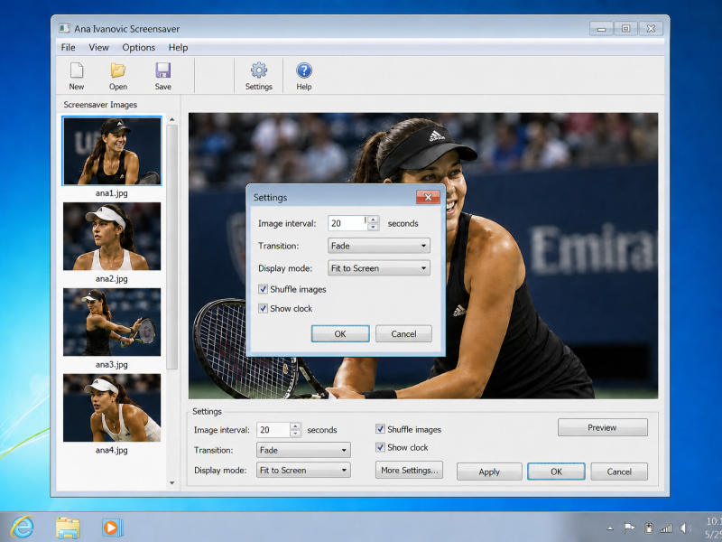This screenshot has width=722, height=542.
Task: Open Settings via the gear toolbar icon
Action: click(x=258, y=70)
